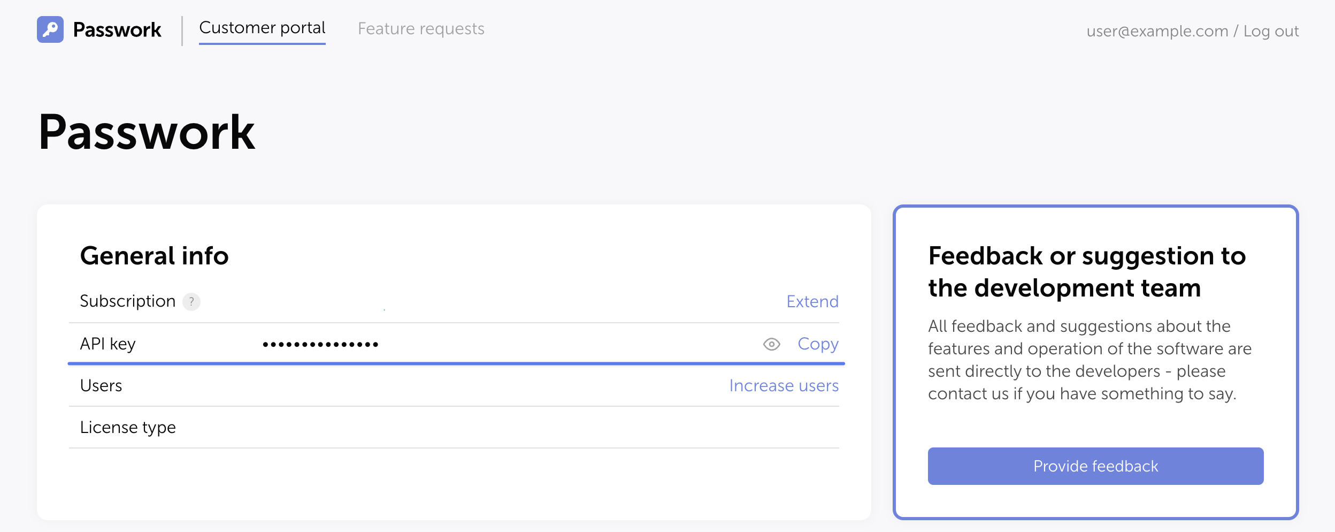Open the Feature requests tab

click(x=421, y=28)
